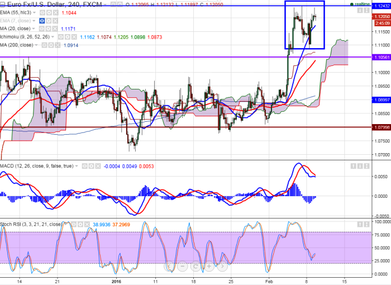391x285 pixels.
Task: Move MACD pane up
Action: point(354,166)
